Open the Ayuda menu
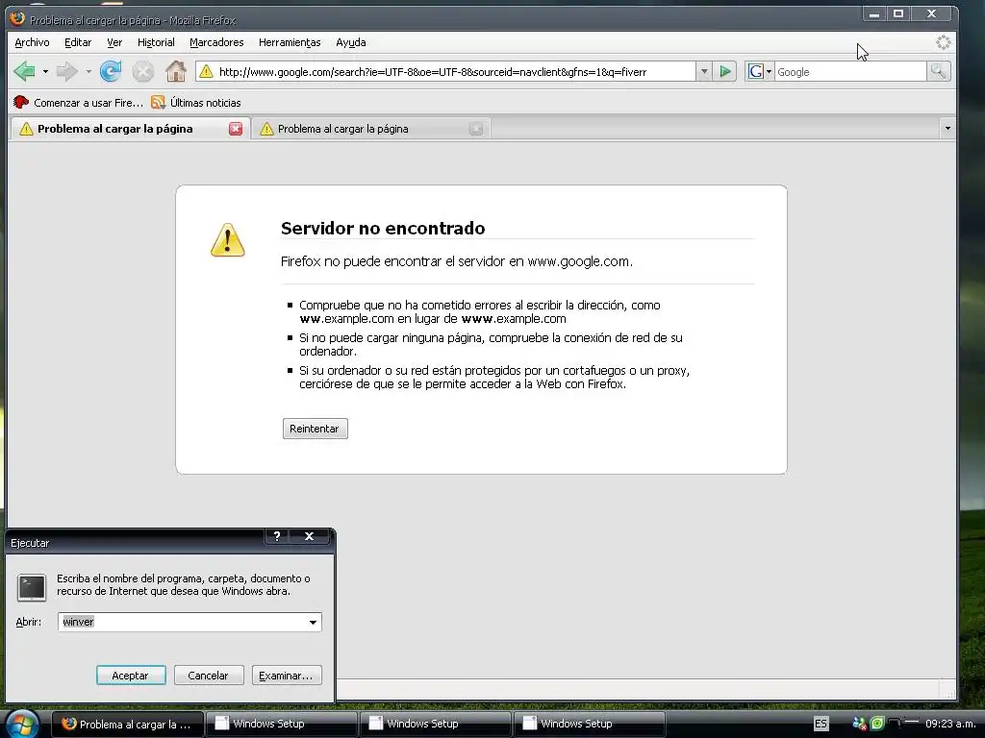985x738 pixels. point(351,42)
